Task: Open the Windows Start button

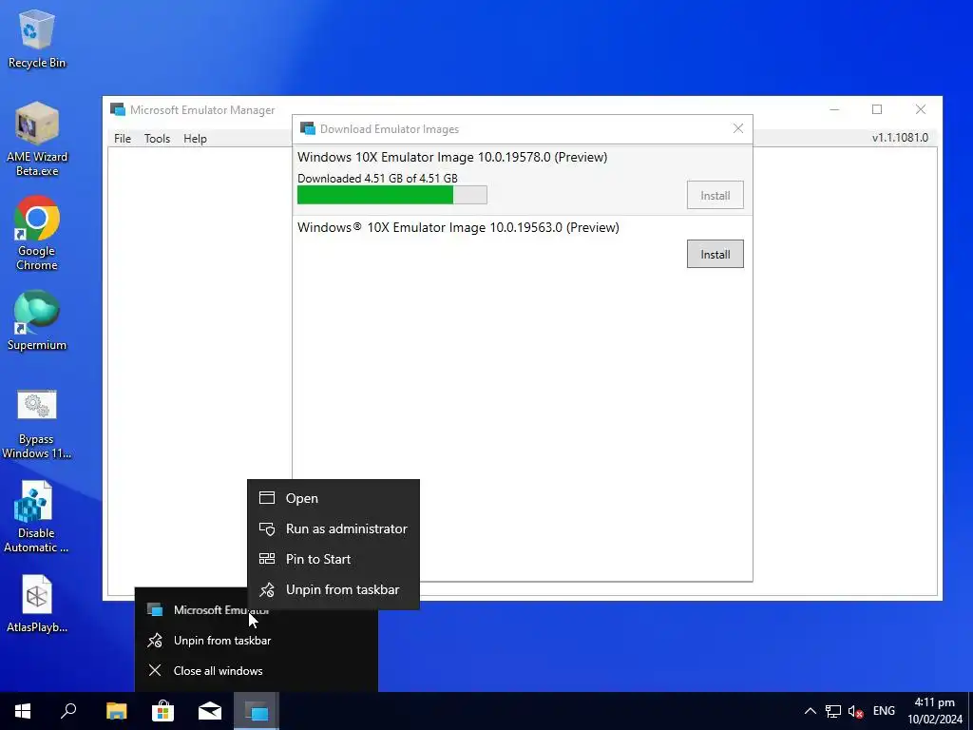Action: 23,711
